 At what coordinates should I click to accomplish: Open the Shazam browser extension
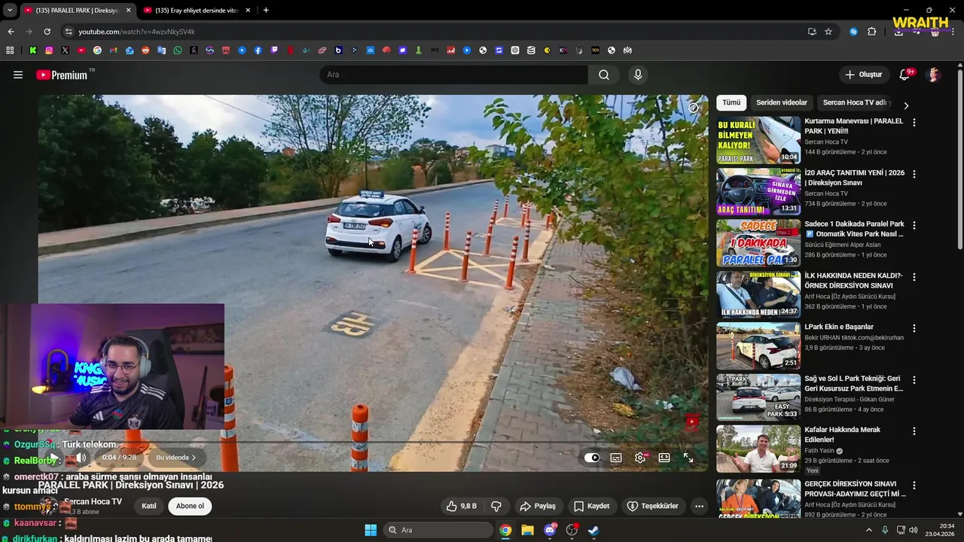click(x=853, y=32)
